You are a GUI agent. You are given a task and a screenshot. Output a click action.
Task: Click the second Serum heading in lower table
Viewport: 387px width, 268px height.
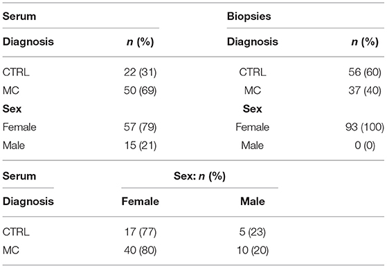tap(19, 176)
